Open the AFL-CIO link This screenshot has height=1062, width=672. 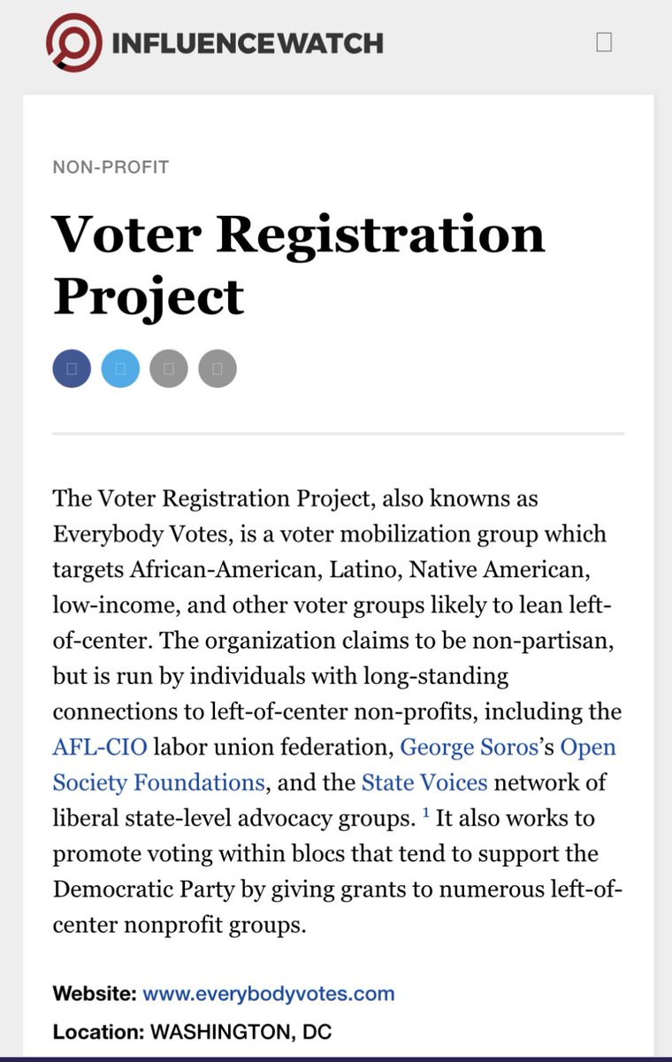(100, 747)
